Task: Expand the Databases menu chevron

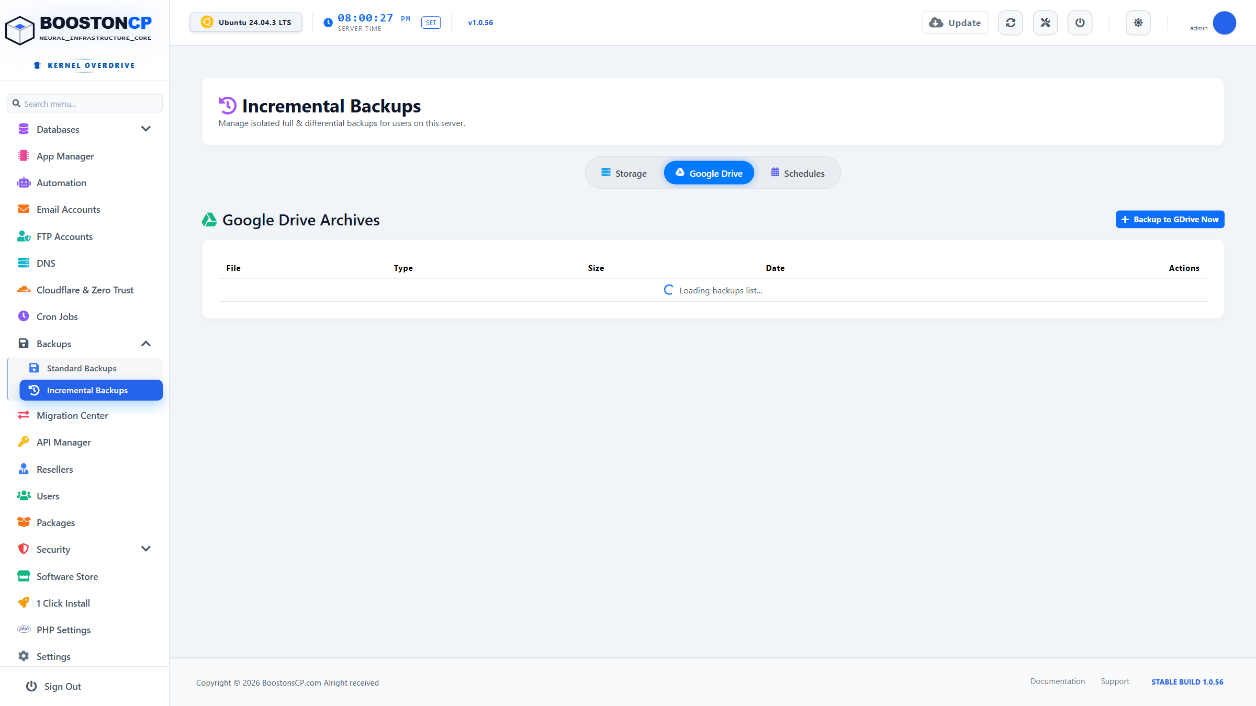Action: (x=146, y=129)
